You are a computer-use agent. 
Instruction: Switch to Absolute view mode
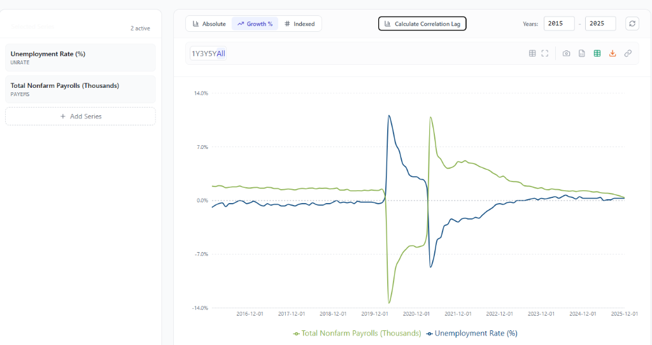coord(209,24)
